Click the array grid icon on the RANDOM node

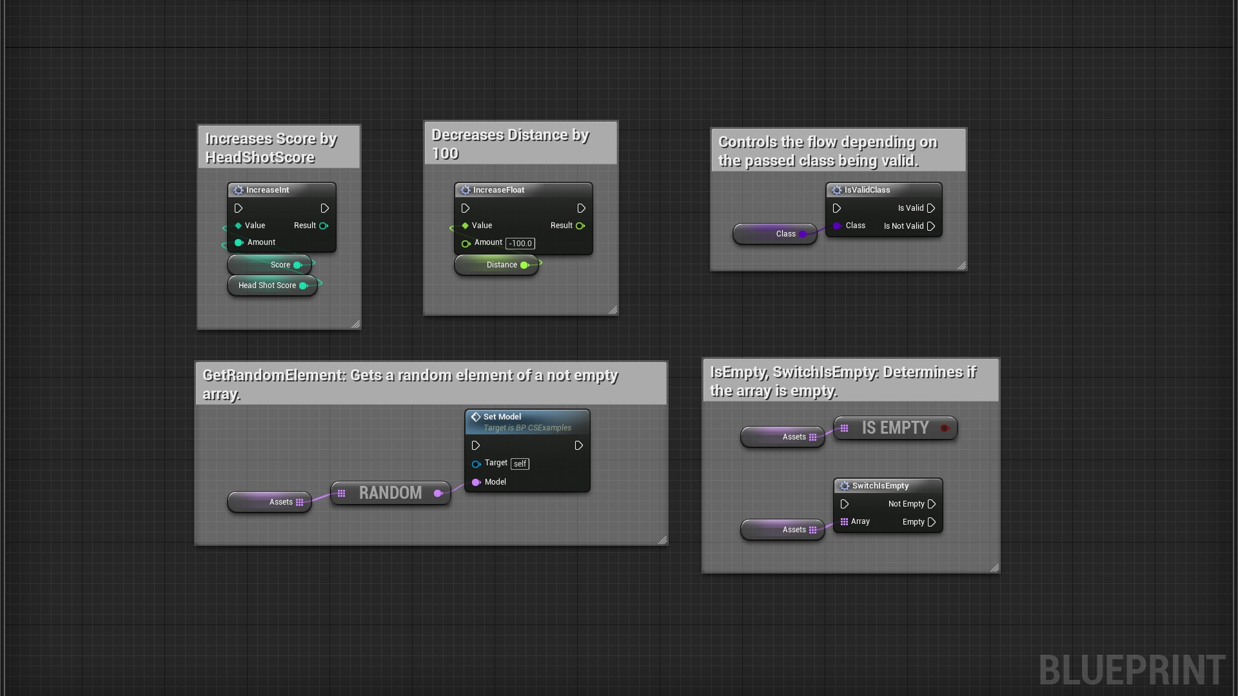coord(342,493)
